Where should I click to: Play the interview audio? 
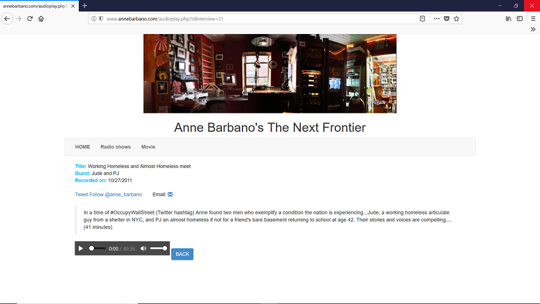pos(81,248)
